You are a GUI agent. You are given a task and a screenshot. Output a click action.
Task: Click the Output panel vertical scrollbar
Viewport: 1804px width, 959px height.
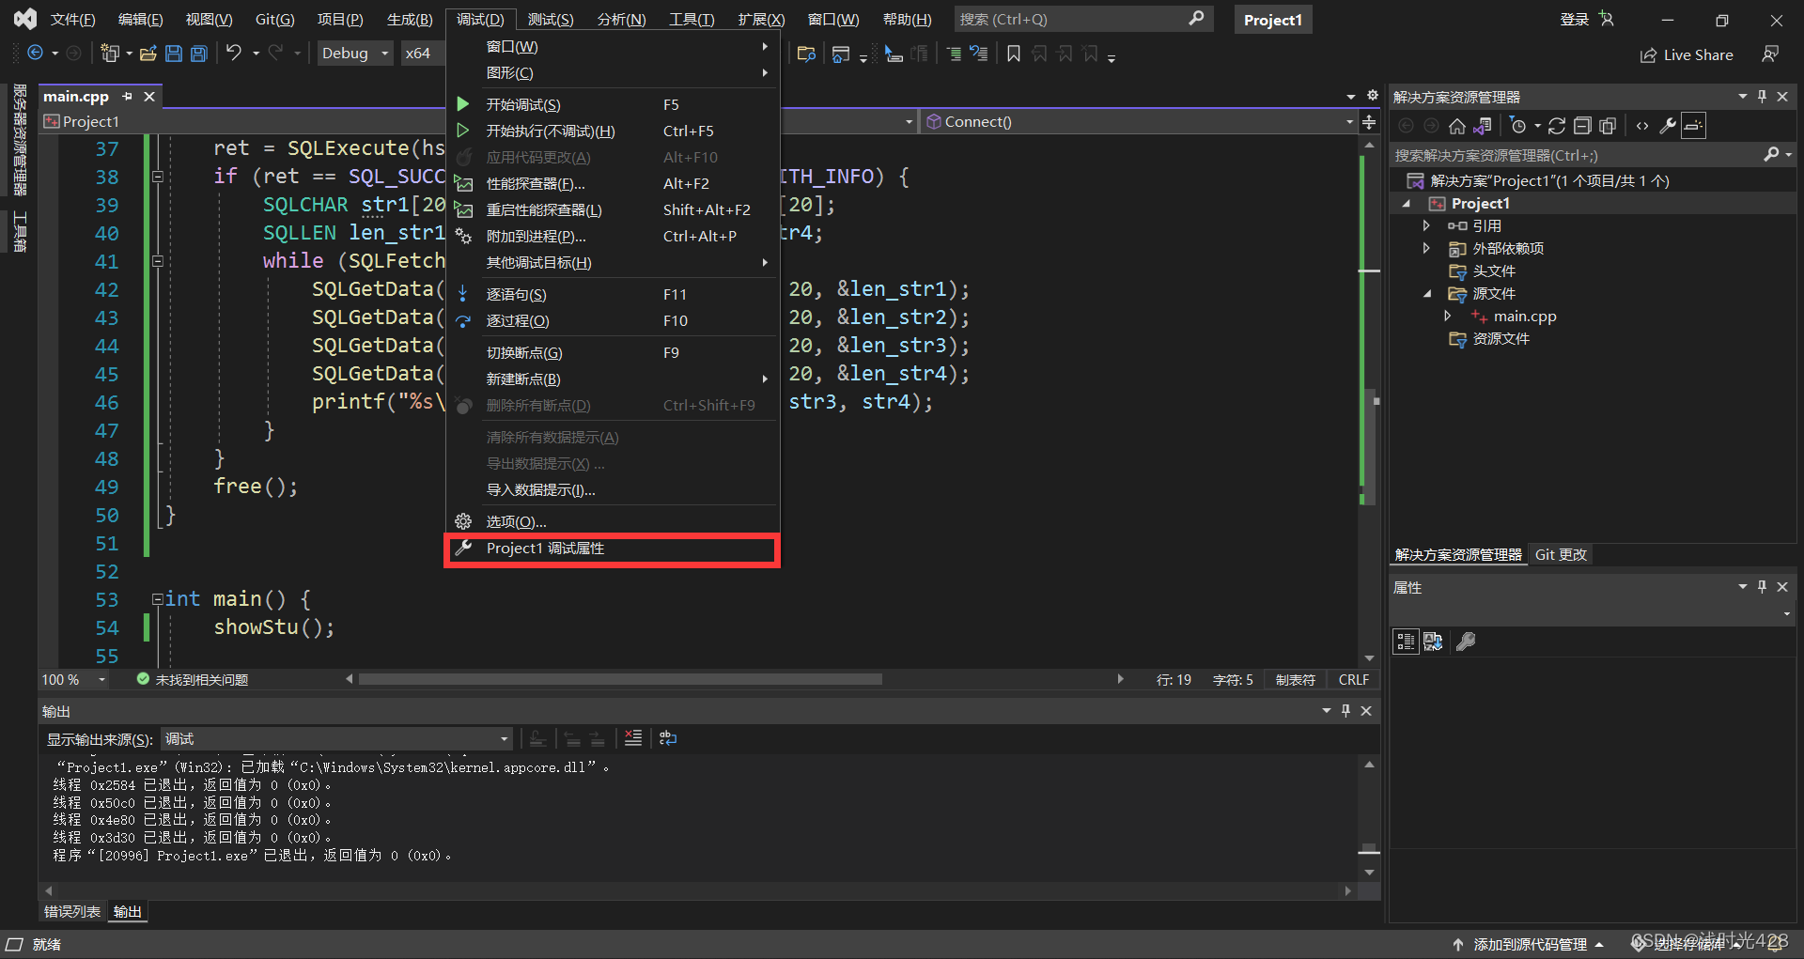[1370, 818]
